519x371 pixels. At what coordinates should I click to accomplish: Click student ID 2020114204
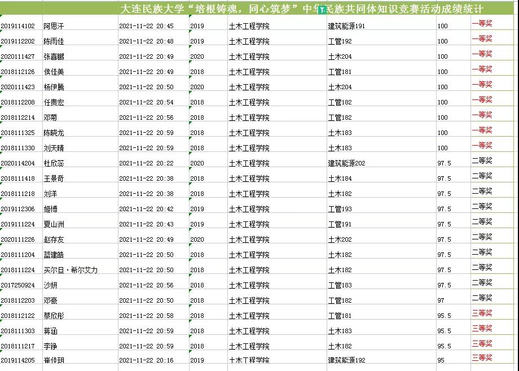(x=17, y=163)
